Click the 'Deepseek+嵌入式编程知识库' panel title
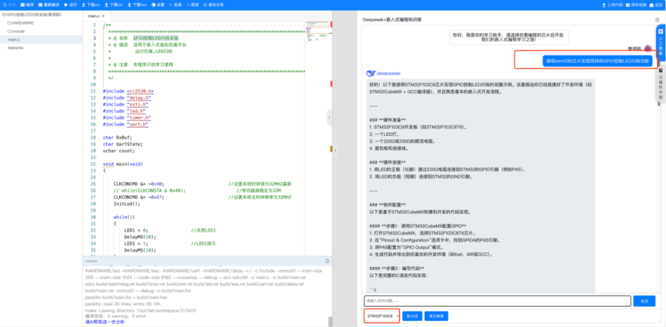The image size is (666, 327). 392,20
